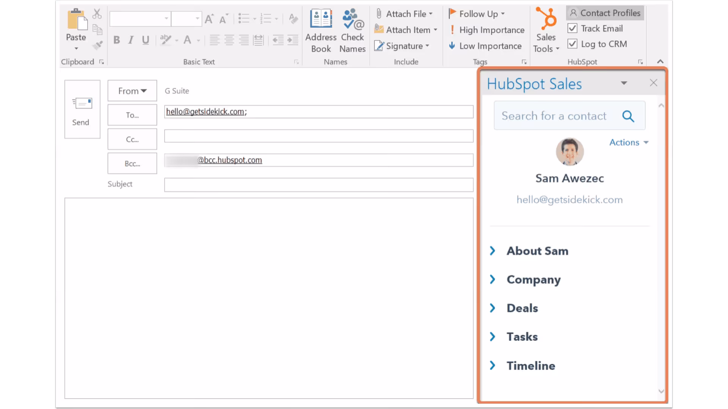Open HubSpot group dialog launcher
This screenshot has height=409, width=728.
(x=640, y=62)
